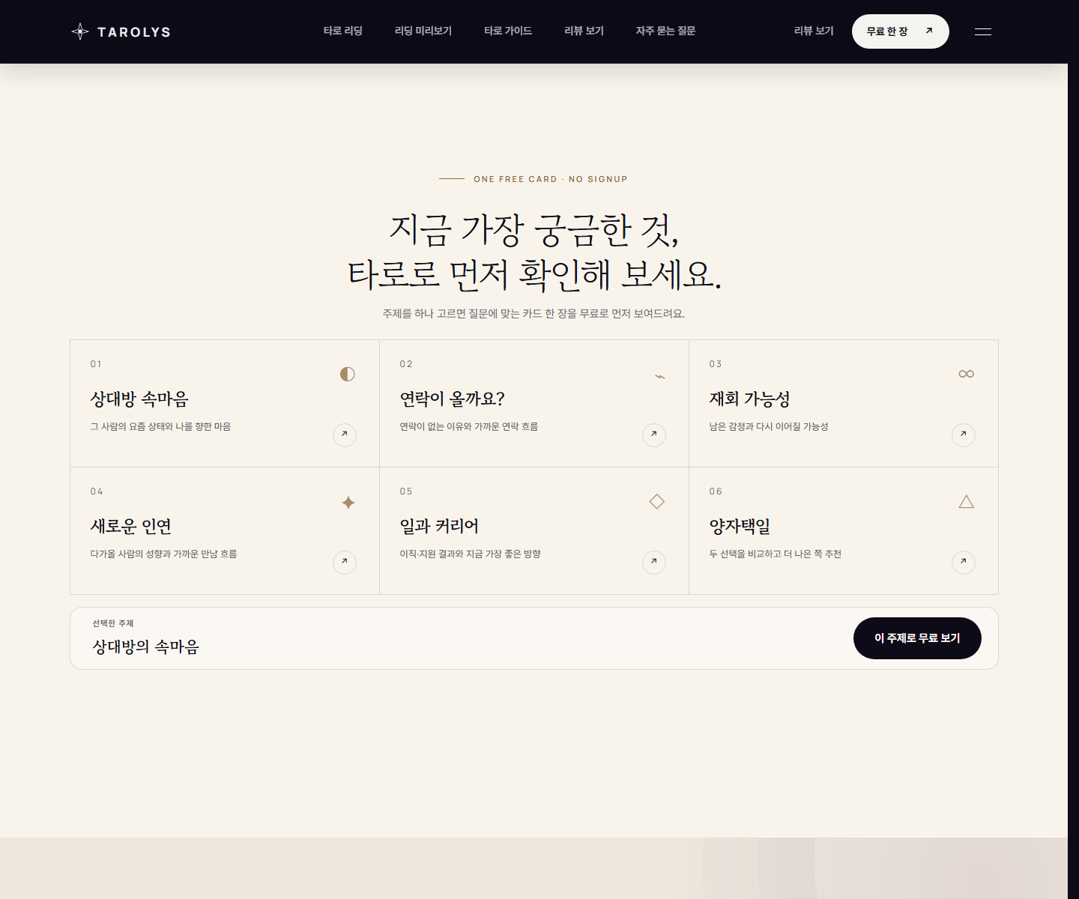Open the hamburger menu icon
Screen dimensions: 1079x899
tap(983, 31)
